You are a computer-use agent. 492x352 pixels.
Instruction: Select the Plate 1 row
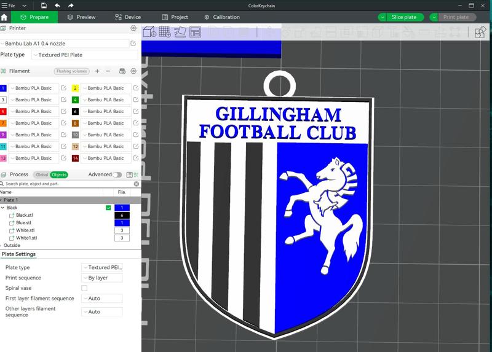71,200
